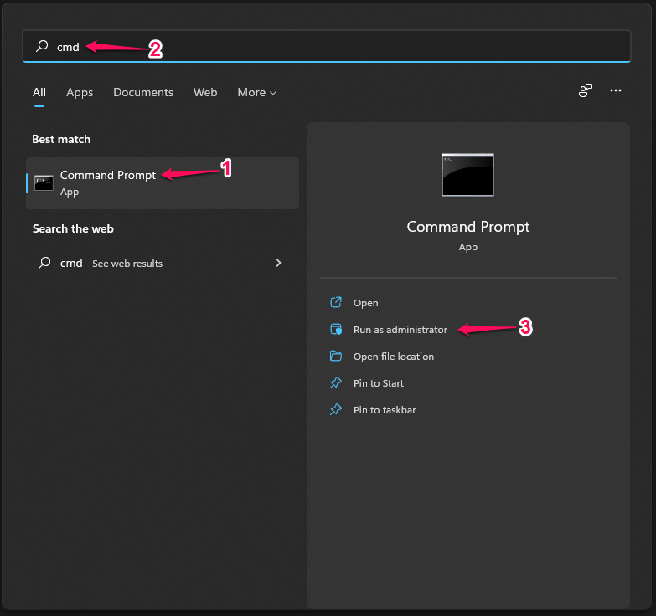Click the Open icon in the actions list

pos(336,303)
